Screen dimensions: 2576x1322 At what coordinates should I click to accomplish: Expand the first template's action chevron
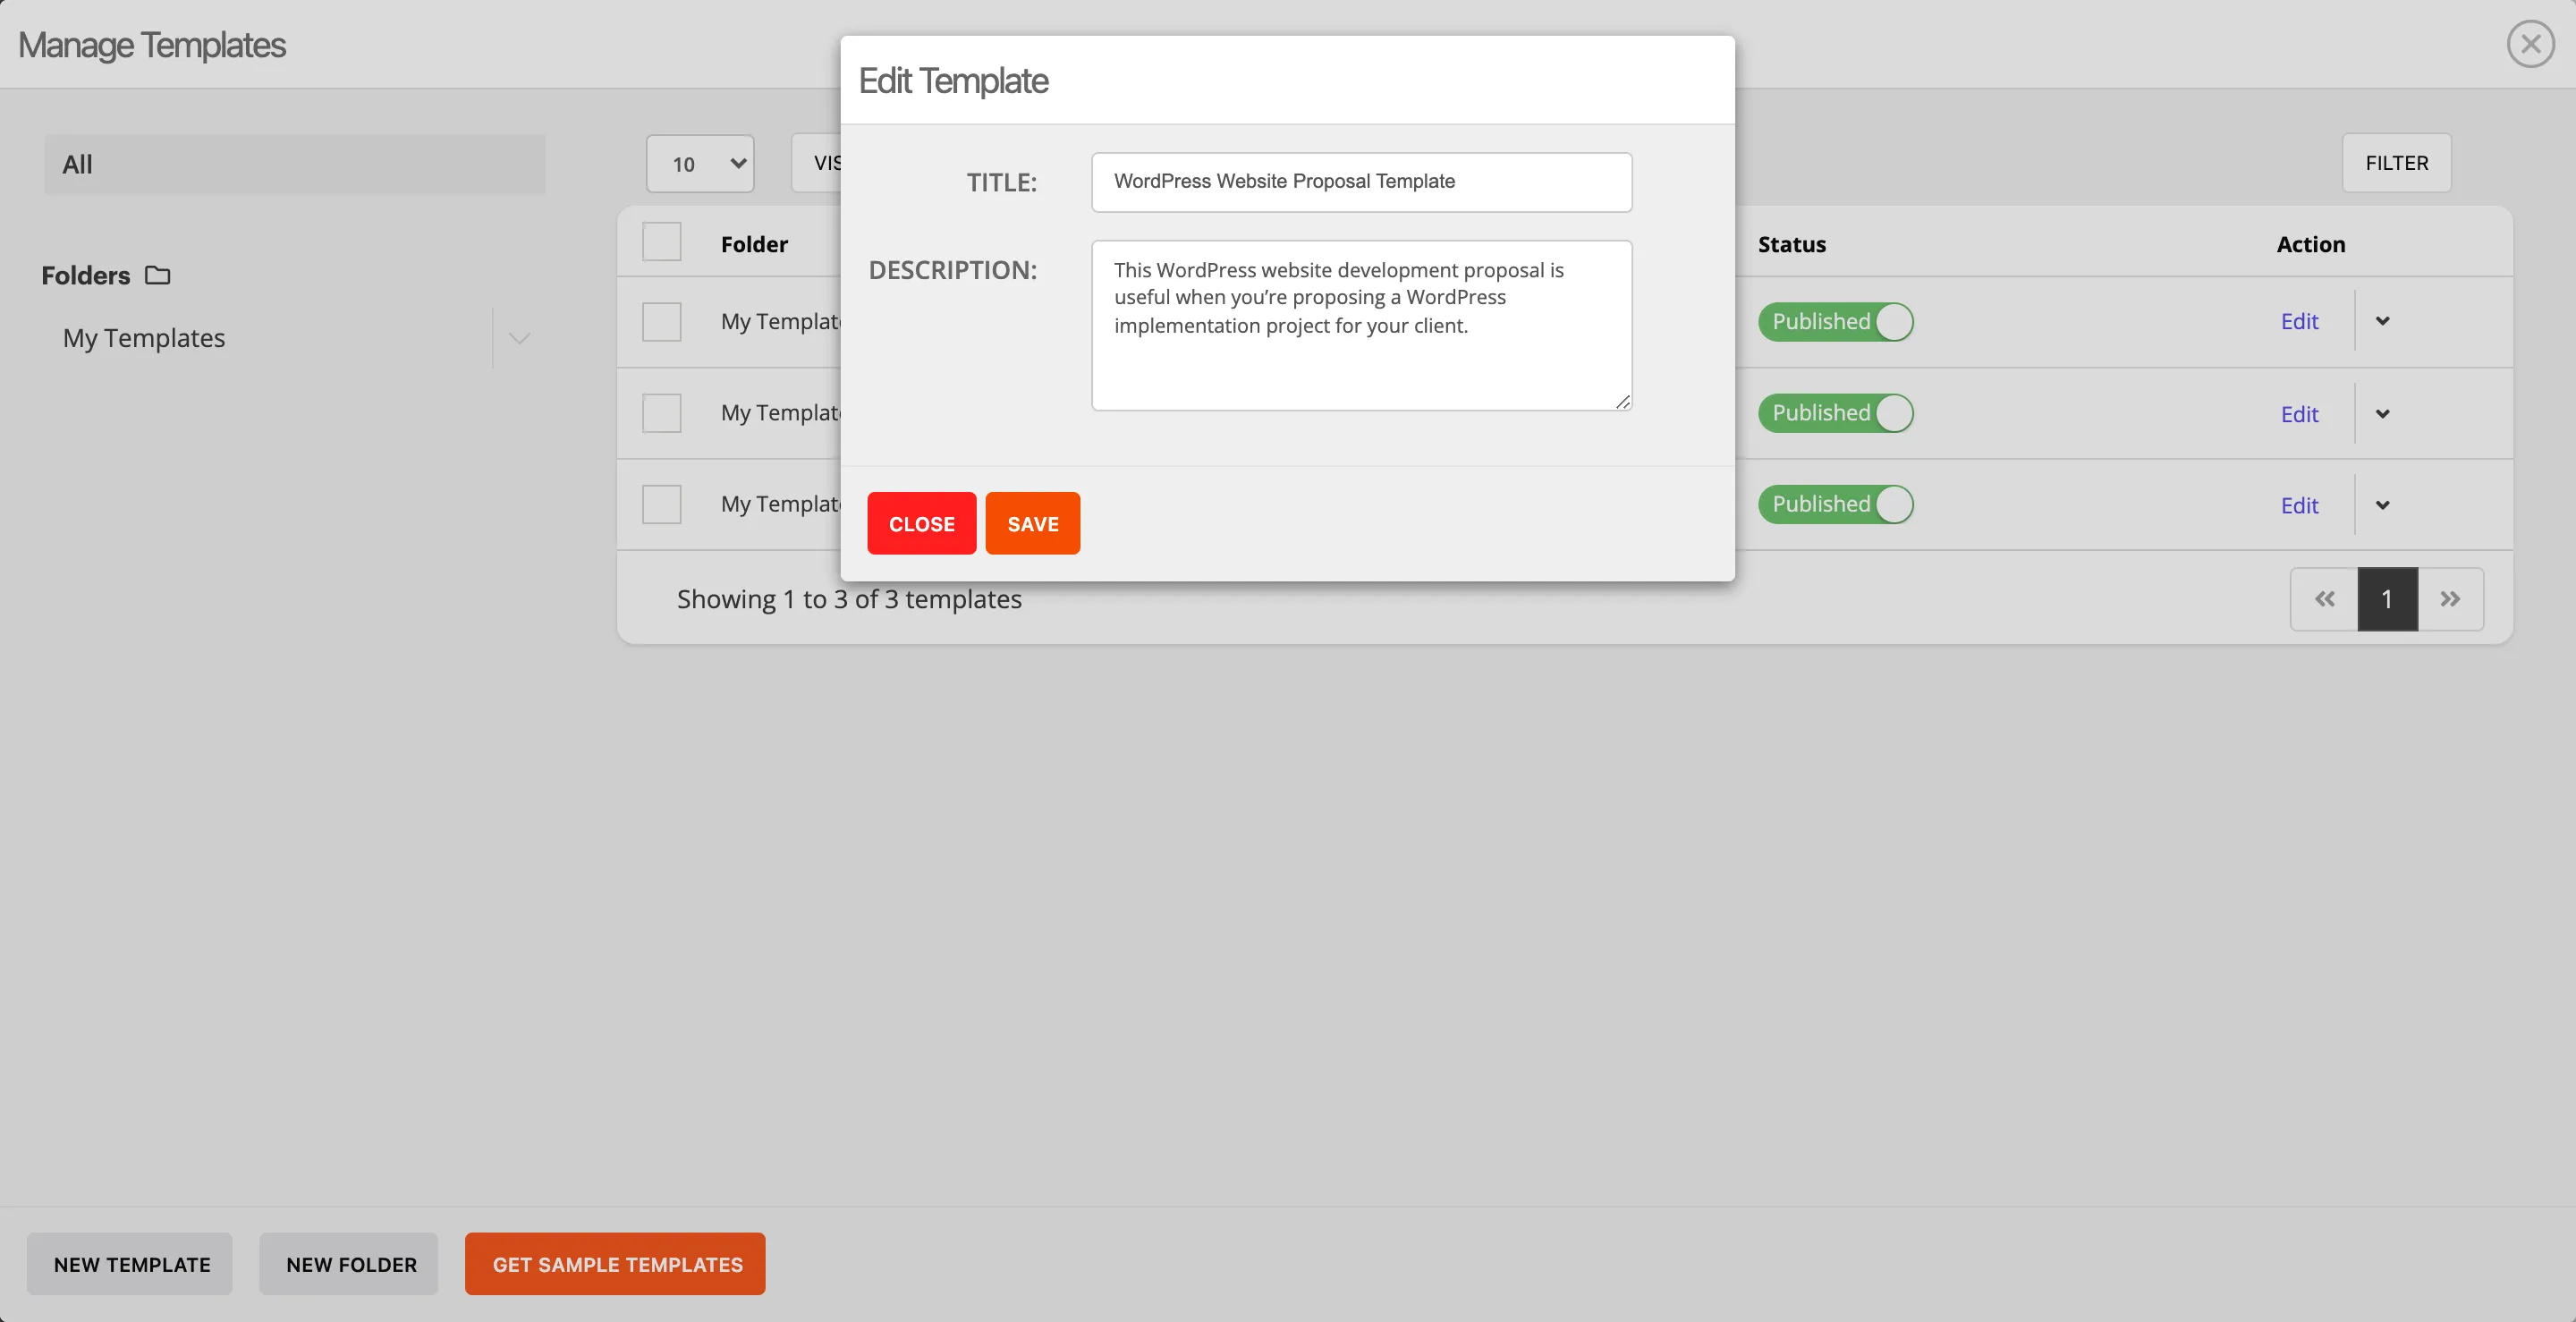[x=2383, y=321]
